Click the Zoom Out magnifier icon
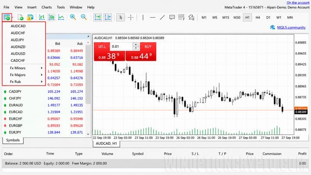 point(84,17)
